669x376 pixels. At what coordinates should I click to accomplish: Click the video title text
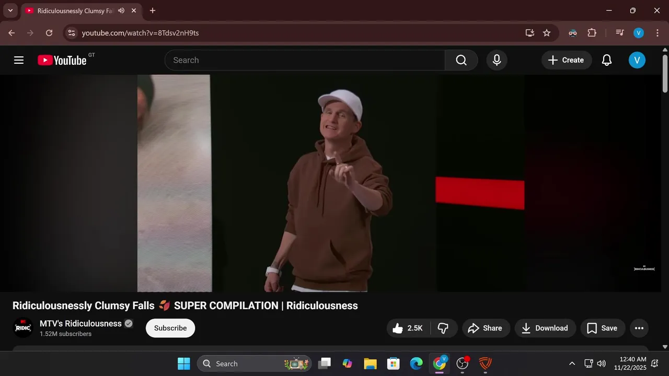pyautogui.click(x=185, y=305)
